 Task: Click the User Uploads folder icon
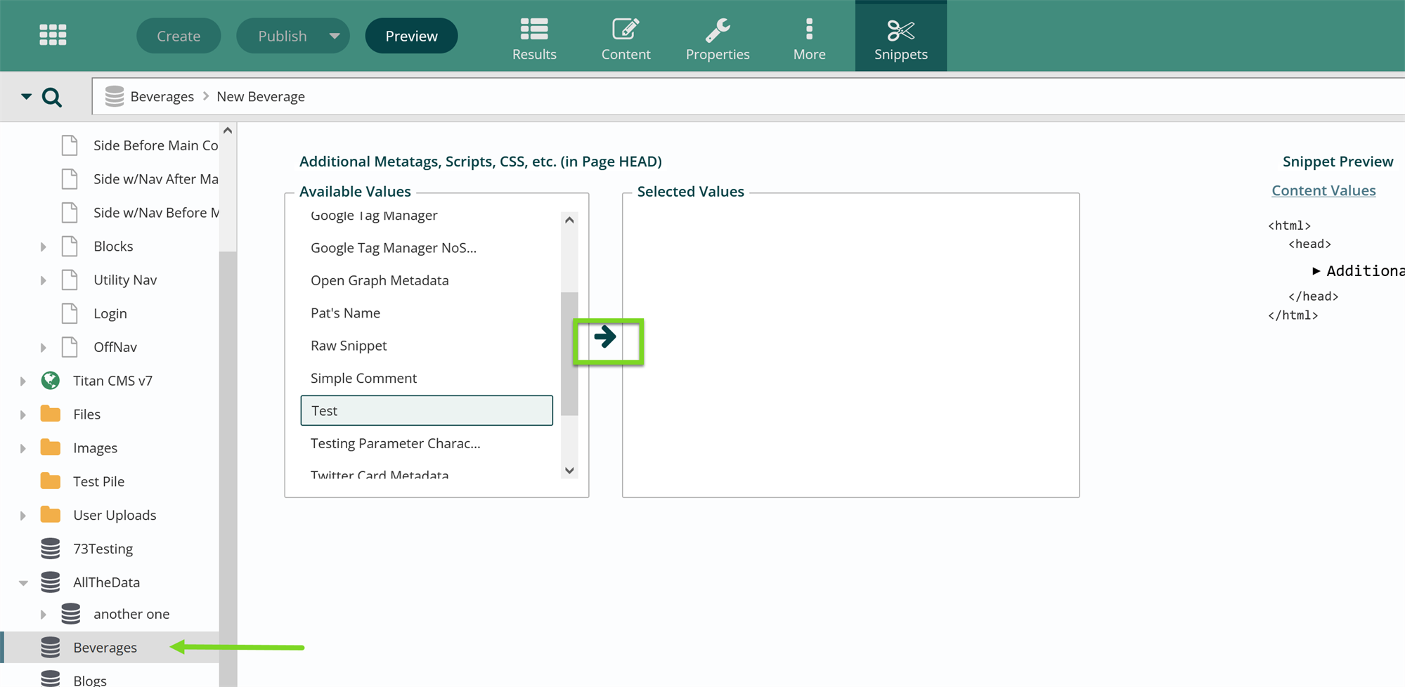pos(51,515)
